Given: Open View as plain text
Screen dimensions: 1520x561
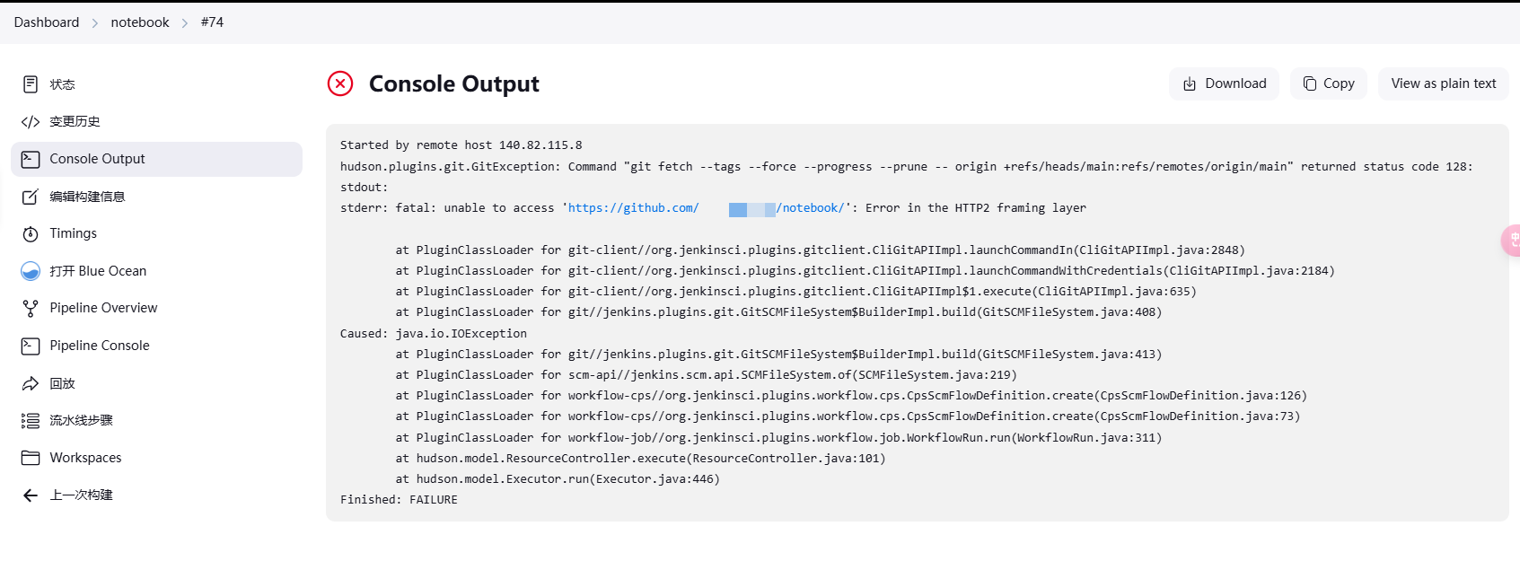Looking at the screenshot, I should pyautogui.click(x=1443, y=83).
